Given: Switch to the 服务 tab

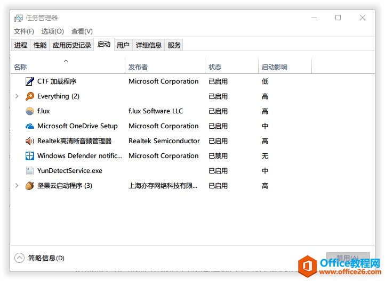Looking at the screenshot, I should pyautogui.click(x=174, y=45).
